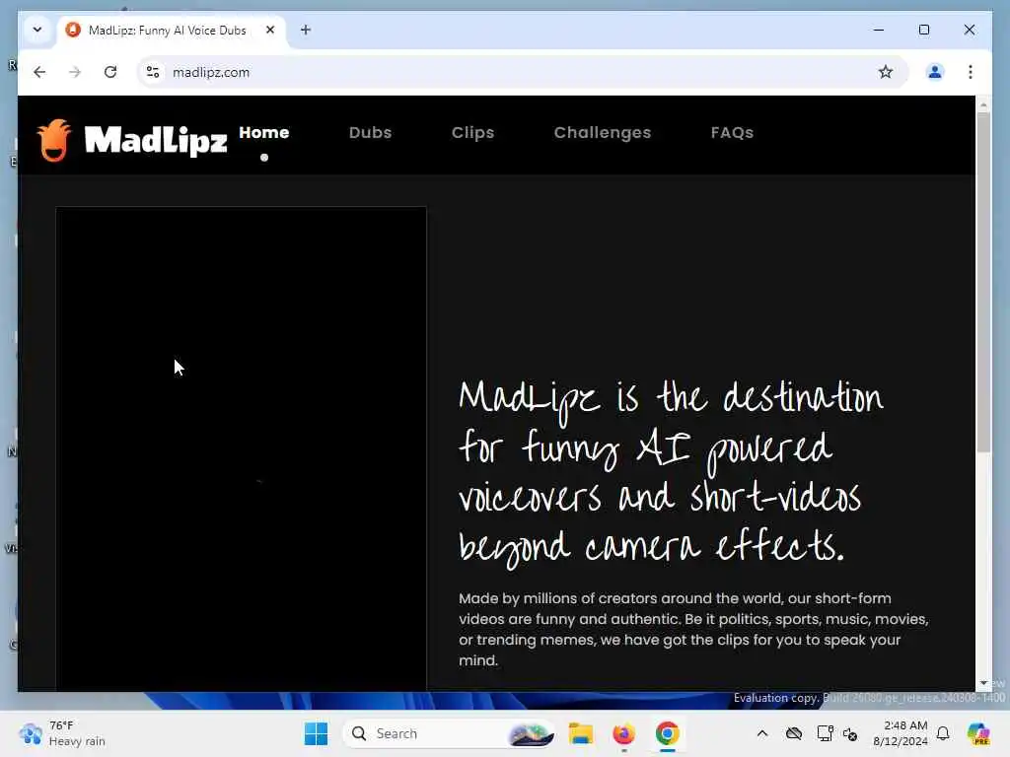This screenshot has height=757, width=1010.
Task: Click the scrollbar up arrow
Action: point(983,103)
